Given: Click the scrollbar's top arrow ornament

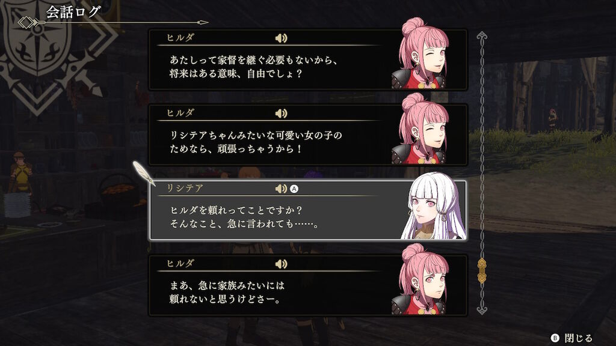Looking at the screenshot, I should point(482,37).
